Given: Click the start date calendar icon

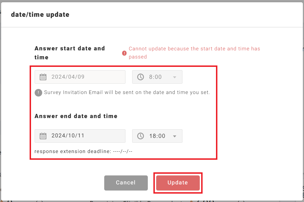Looking at the screenshot, I should click(43, 77).
